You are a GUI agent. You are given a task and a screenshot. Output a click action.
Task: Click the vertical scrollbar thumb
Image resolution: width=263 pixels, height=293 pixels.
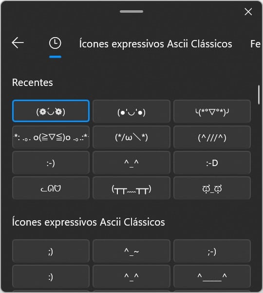(259, 95)
